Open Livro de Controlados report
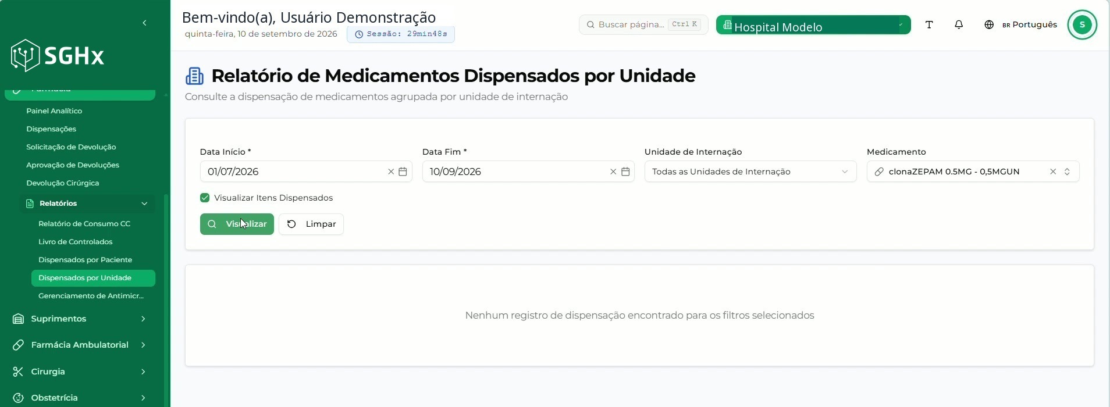This screenshot has height=407, width=1110. click(76, 242)
